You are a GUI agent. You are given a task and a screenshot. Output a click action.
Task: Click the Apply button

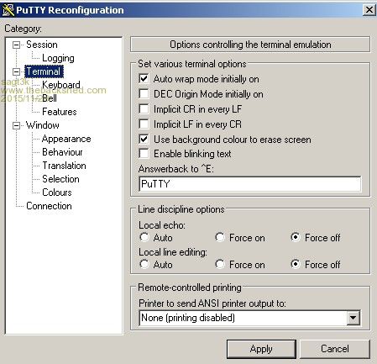[x=261, y=349]
